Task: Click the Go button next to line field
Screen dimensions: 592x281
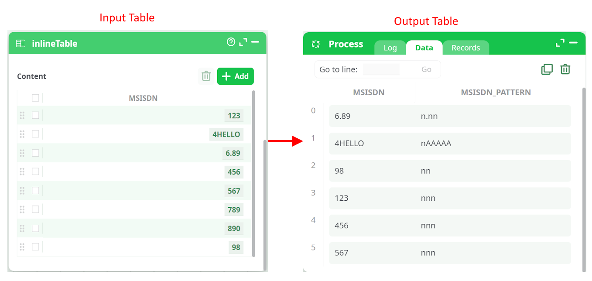Action: (426, 69)
